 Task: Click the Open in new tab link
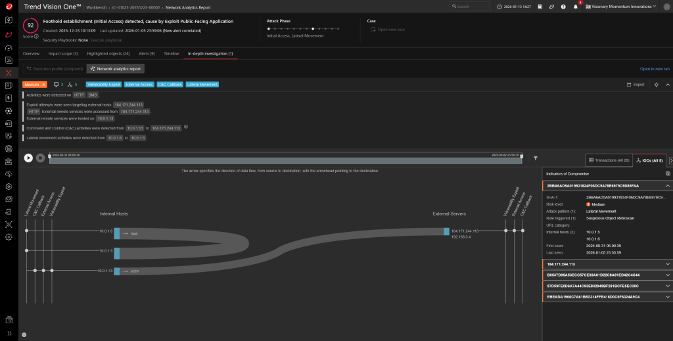(x=655, y=68)
